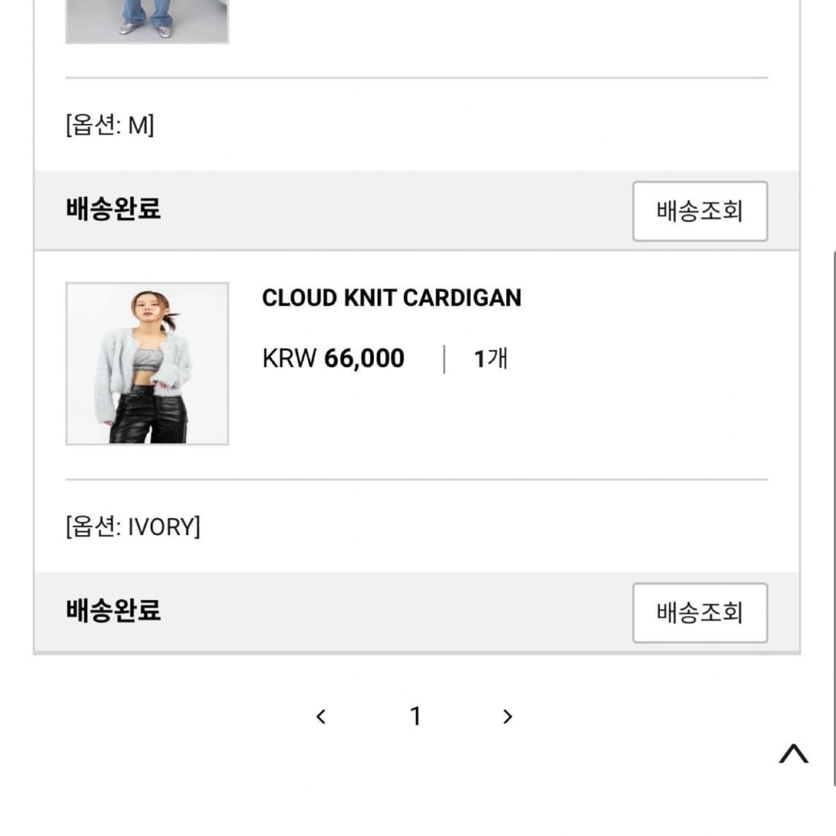Open the cardigan product thumbnail
The height and width of the screenshot is (836, 836).
[x=147, y=363]
